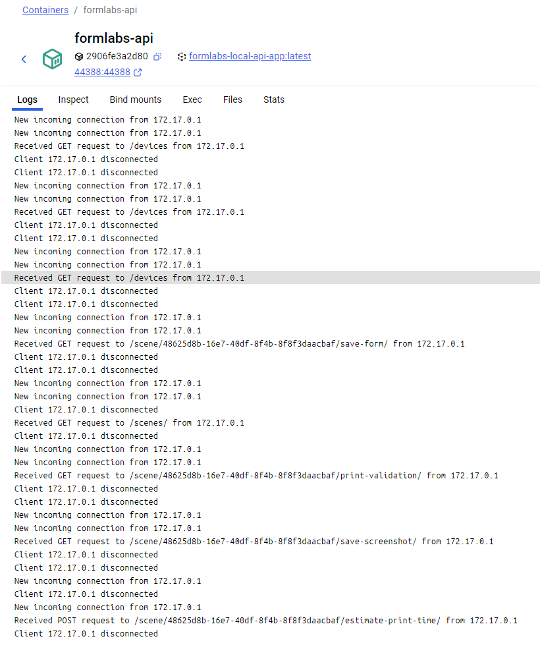Switch to the Logs tab
Screen dimensions: 540x649
[x=27, y=99]
